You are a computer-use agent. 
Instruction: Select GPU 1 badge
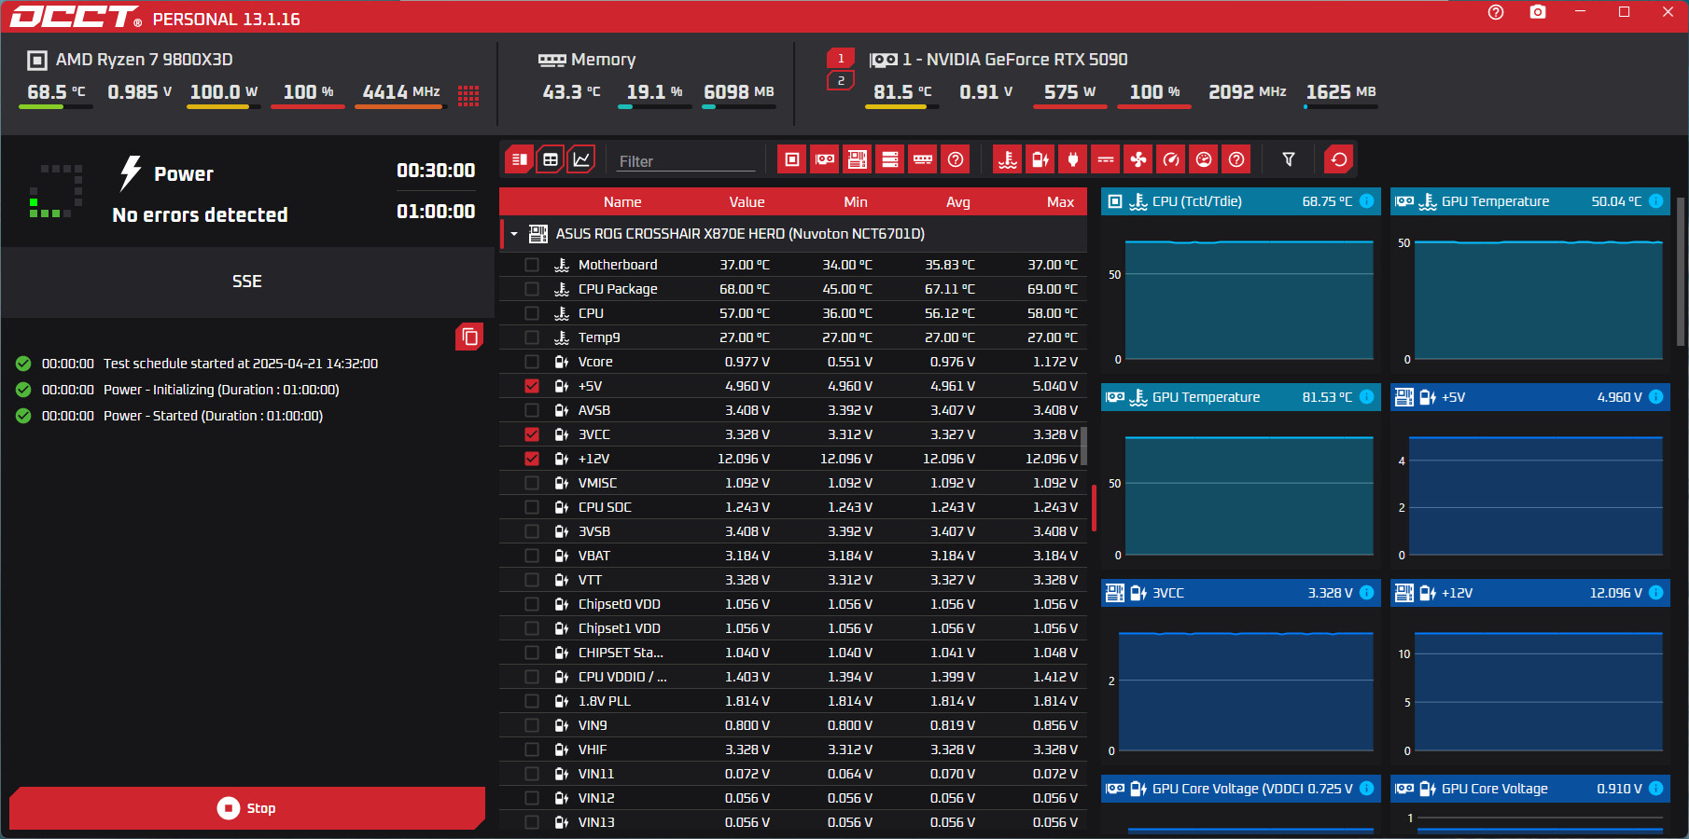[x=841, y=59]
